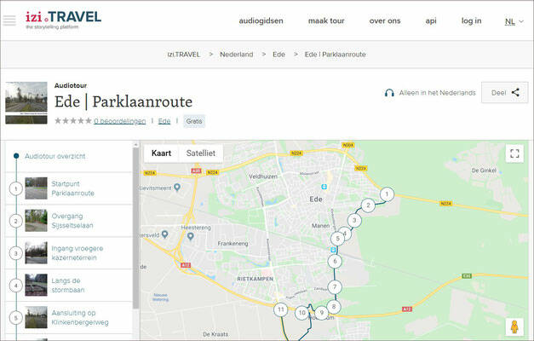
Task: Select map marker 10
Action: pyautogui.click(x=301, y=313)
